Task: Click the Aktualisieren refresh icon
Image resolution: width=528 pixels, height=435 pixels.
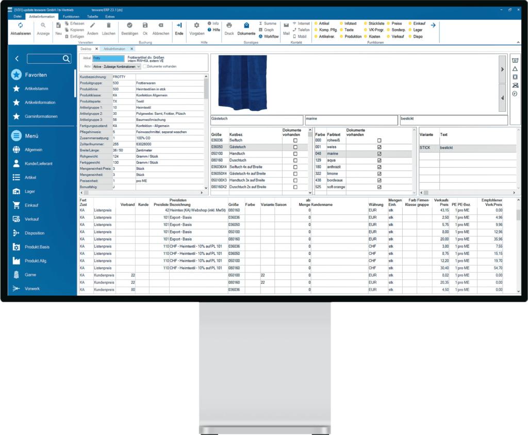Action: [21, 26]
